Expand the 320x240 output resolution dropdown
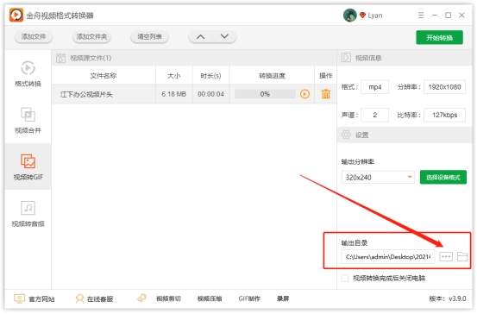The height and width of the screenshot is (314, 477). click(x=410, y=177)
